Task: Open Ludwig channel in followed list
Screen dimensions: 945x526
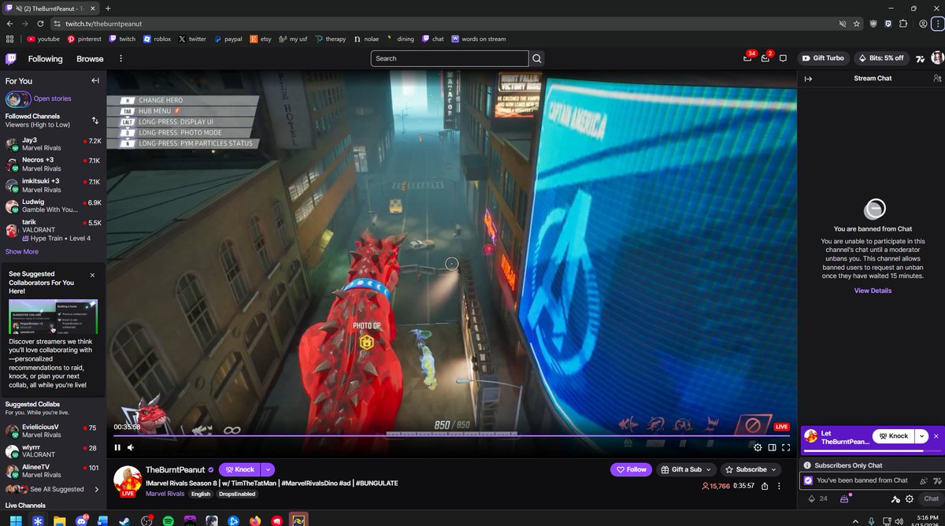Action: coord(53,206)
